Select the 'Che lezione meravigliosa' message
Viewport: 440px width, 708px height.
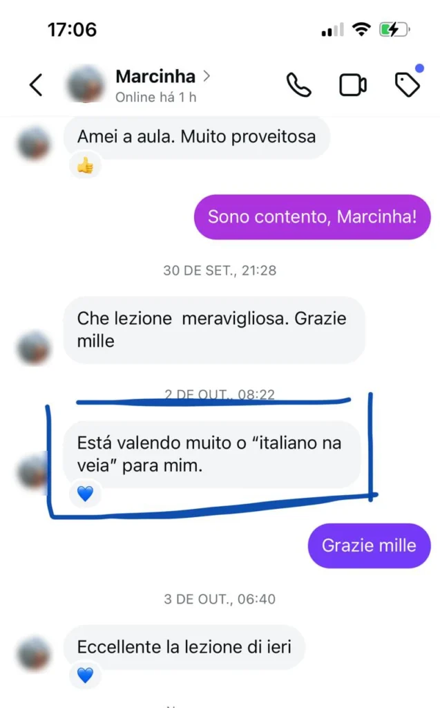click(214, 330)
